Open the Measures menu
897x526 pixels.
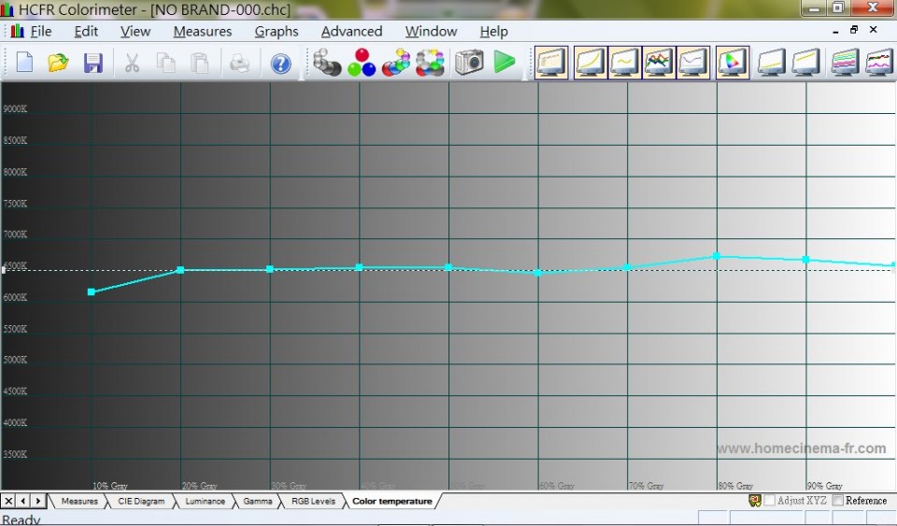click(x=203, y=32)
